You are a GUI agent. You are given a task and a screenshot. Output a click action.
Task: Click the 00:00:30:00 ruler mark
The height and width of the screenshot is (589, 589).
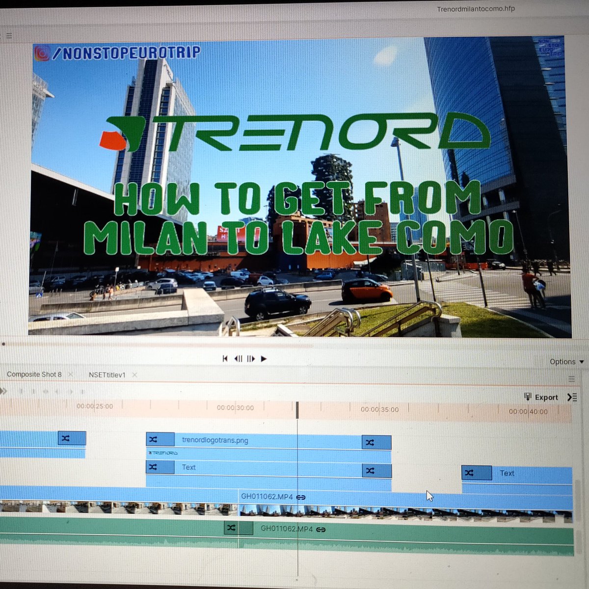point(236,408)
